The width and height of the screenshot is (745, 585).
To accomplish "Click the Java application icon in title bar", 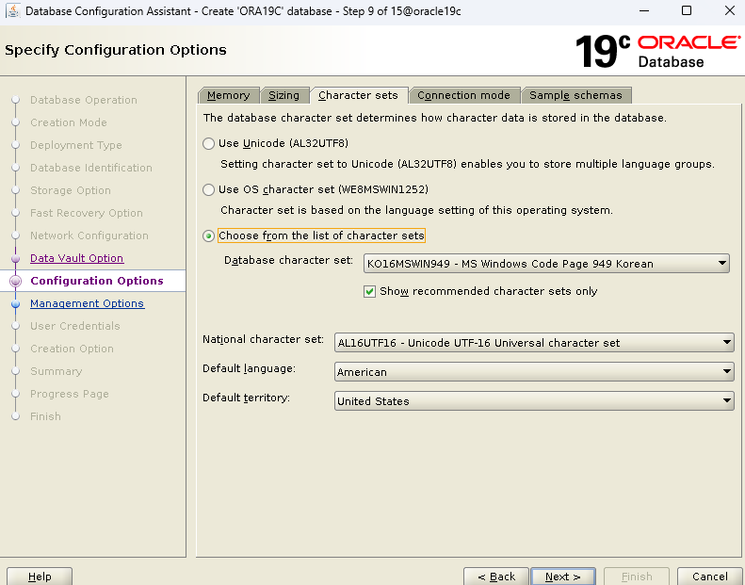I will pos(13,10).
